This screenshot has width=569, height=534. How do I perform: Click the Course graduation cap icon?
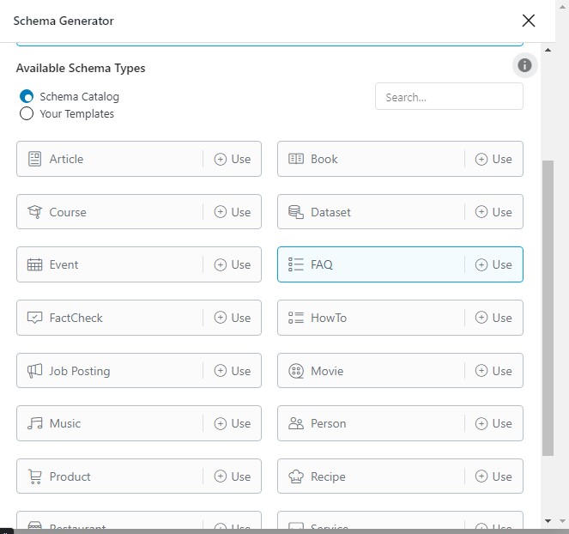click(35, 212)
